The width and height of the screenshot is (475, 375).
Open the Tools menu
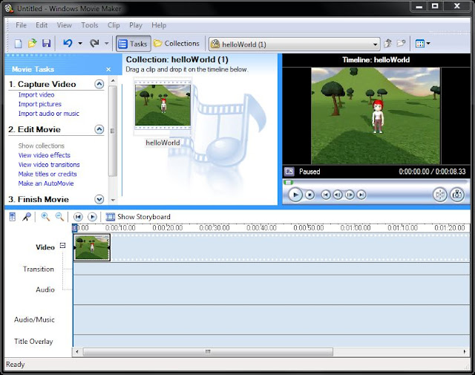coord(90,25)
